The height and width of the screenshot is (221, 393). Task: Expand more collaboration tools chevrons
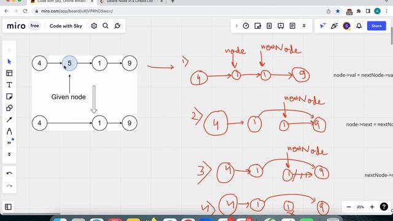point(304,26)
